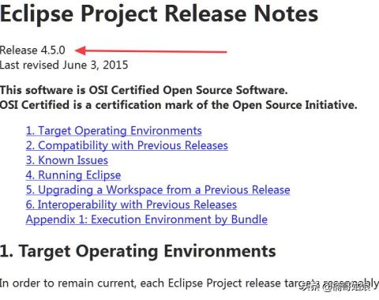Go to the Known Issues link
The width and height of the screenshot is (379, 300).
[67, 160]
